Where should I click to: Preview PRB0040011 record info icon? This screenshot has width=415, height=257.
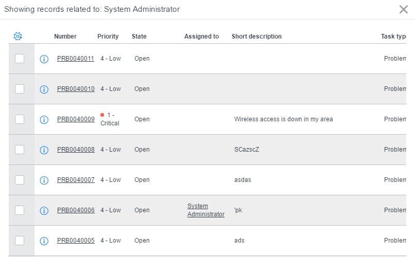(x=44, y=59)
